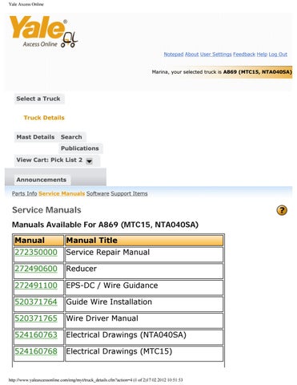Click the 'EPS-DC / Wire Guidance' title cell
Viewport: 297px width, 385px height.
tap(144, 287)
